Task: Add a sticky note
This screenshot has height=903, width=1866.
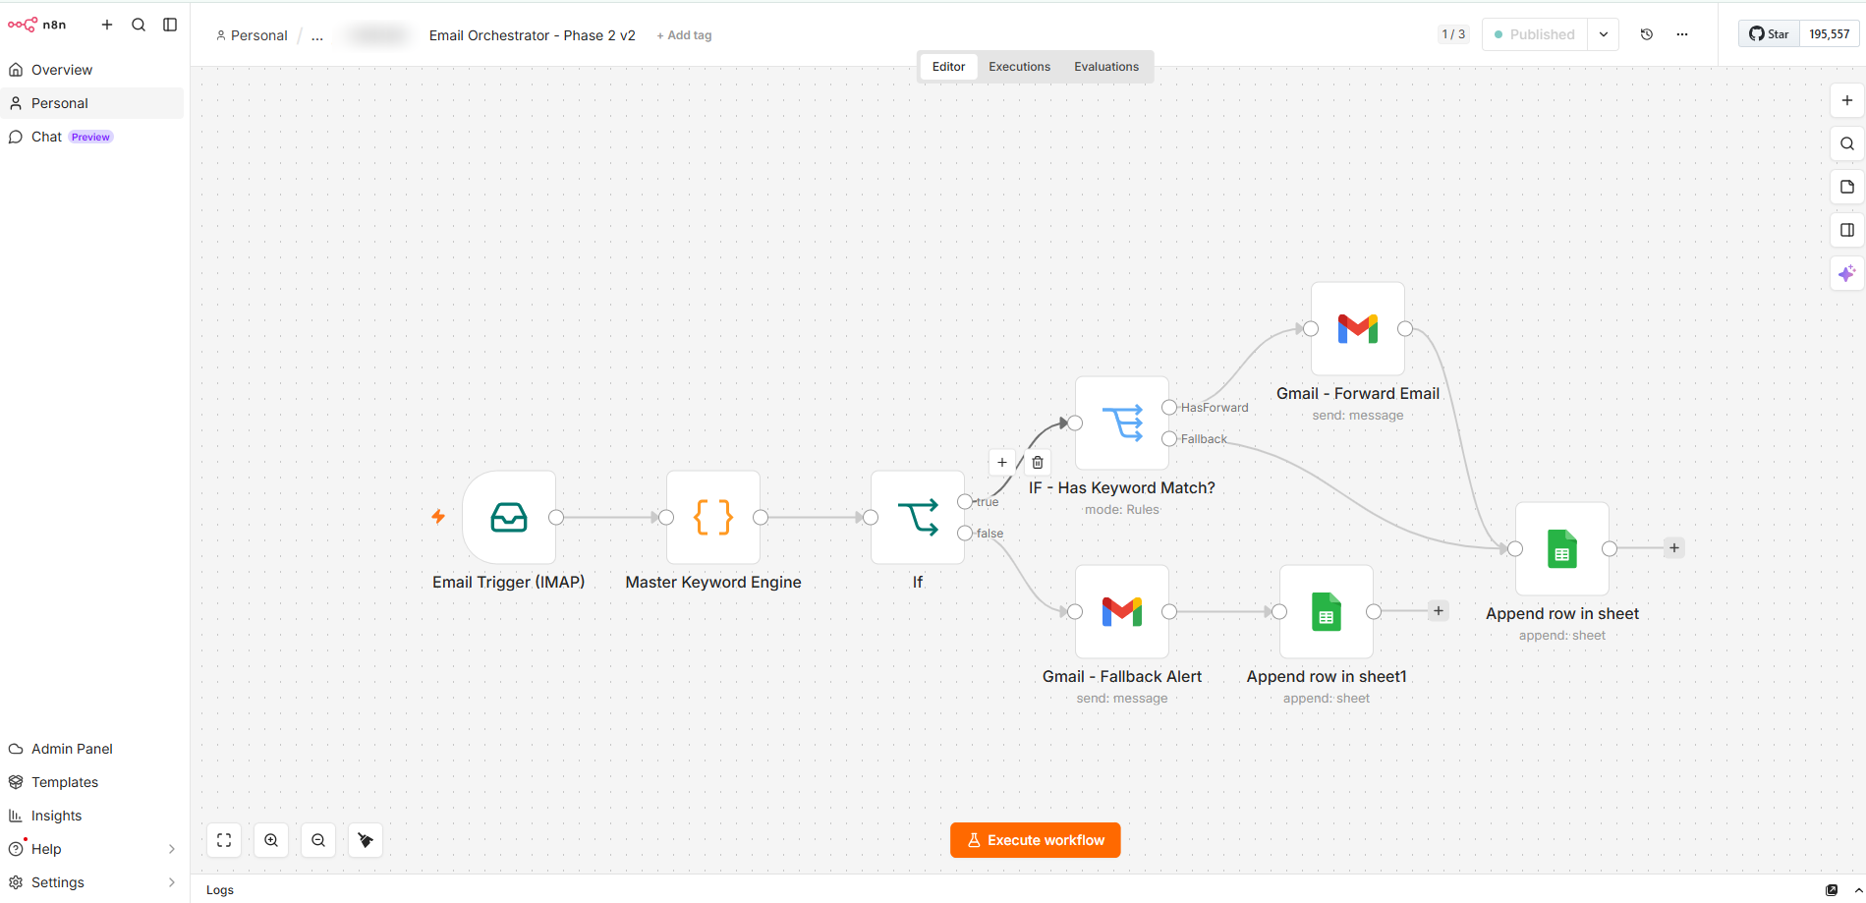Action: [1847, 187]
